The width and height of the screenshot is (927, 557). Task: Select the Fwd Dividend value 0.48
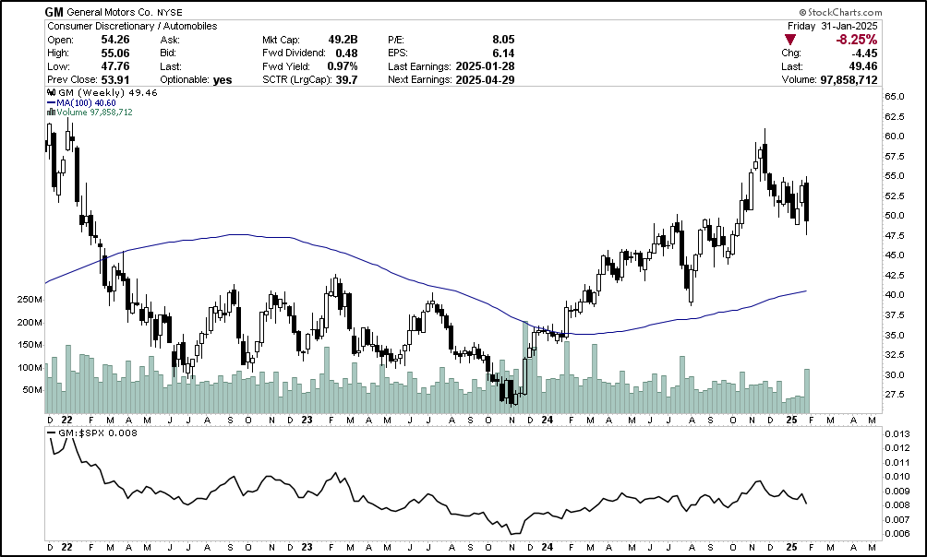tap(347, 53)
